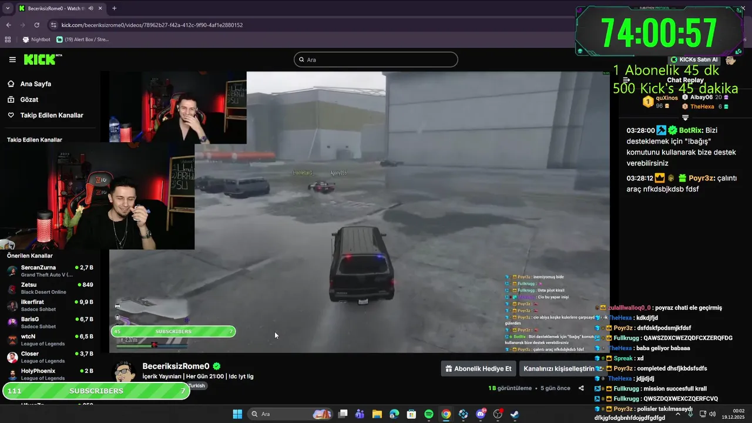Viewport: 752px width, 423px height.
Task: Open Spotify from the taskbar
Action: click(429, 414)
